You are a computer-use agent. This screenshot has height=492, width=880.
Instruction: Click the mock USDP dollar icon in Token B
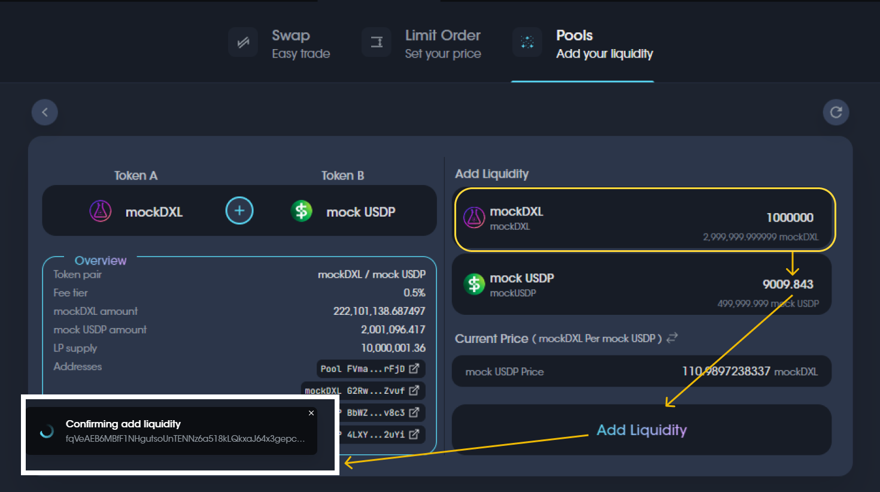click(302, 211)
